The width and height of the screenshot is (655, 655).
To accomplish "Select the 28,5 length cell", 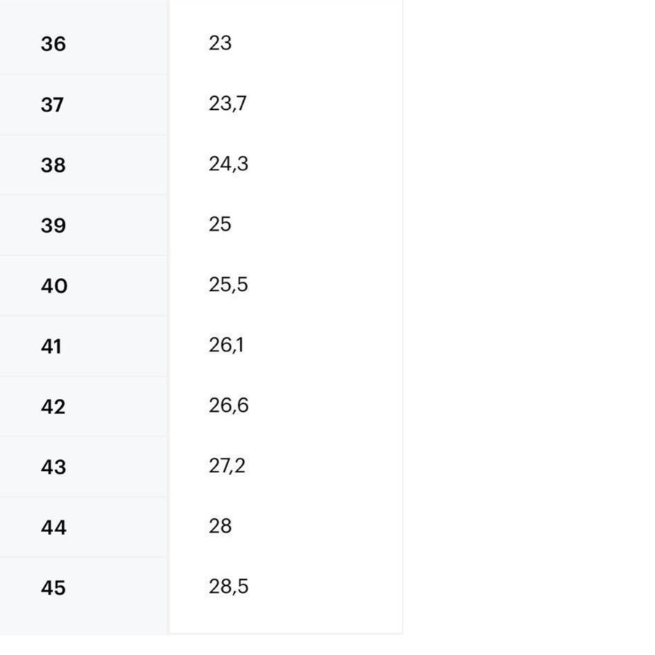I will click(229, 587).
